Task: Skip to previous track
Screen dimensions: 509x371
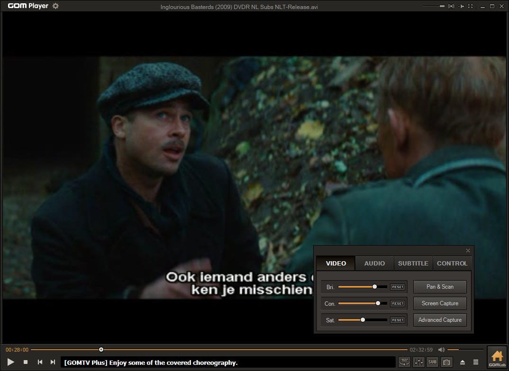Action: (40, 362)
